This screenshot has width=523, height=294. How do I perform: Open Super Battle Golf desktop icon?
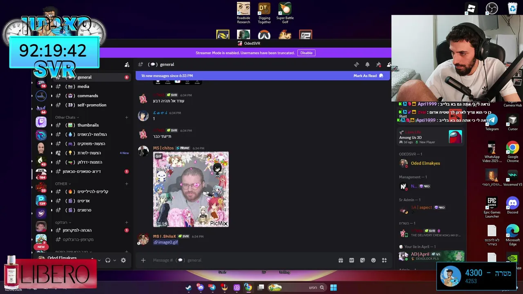(x=285, y=13)
